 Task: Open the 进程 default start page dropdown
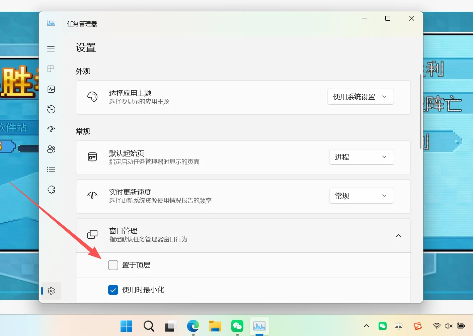[362, 157]
